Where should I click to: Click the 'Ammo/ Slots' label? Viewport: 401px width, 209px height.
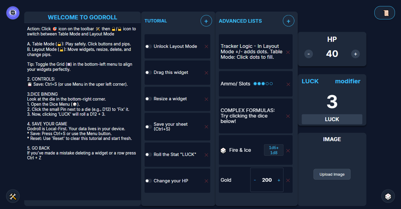point(235,84)
